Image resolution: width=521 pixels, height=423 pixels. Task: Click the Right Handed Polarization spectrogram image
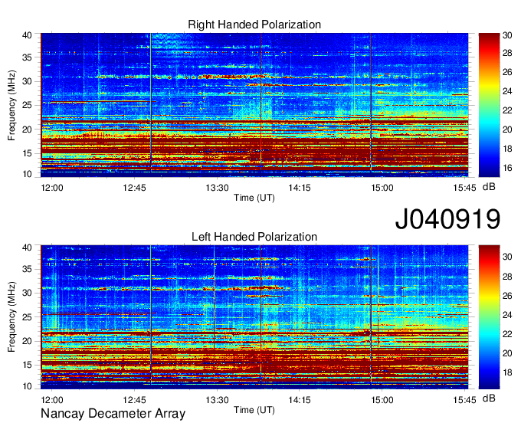point(254,105)
